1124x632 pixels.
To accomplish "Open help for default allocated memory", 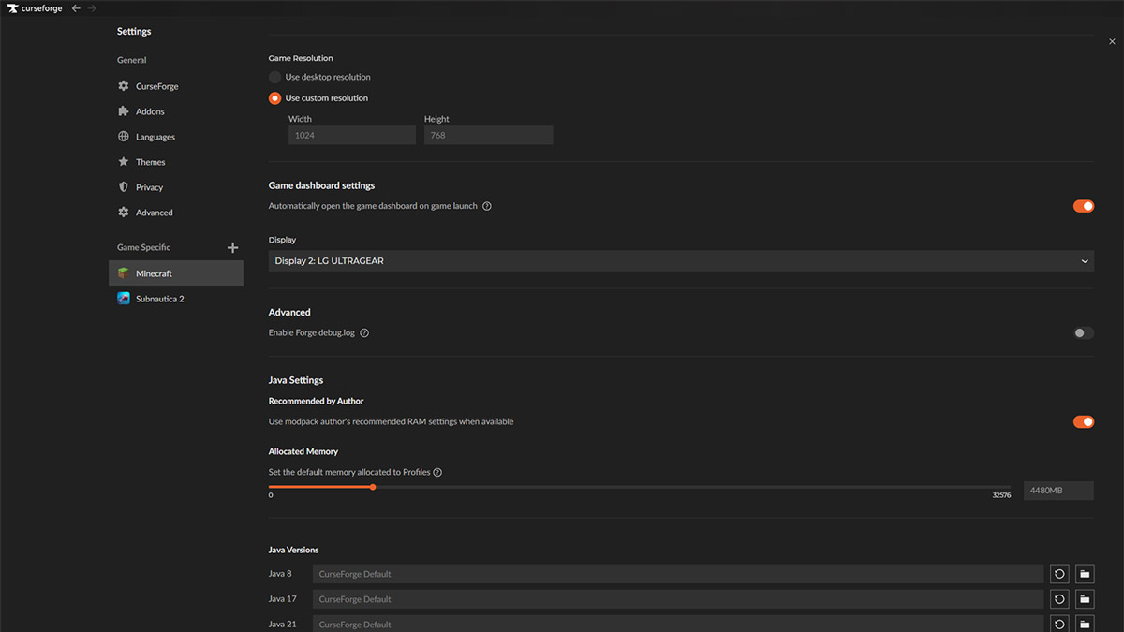I will tap(437, 473).
